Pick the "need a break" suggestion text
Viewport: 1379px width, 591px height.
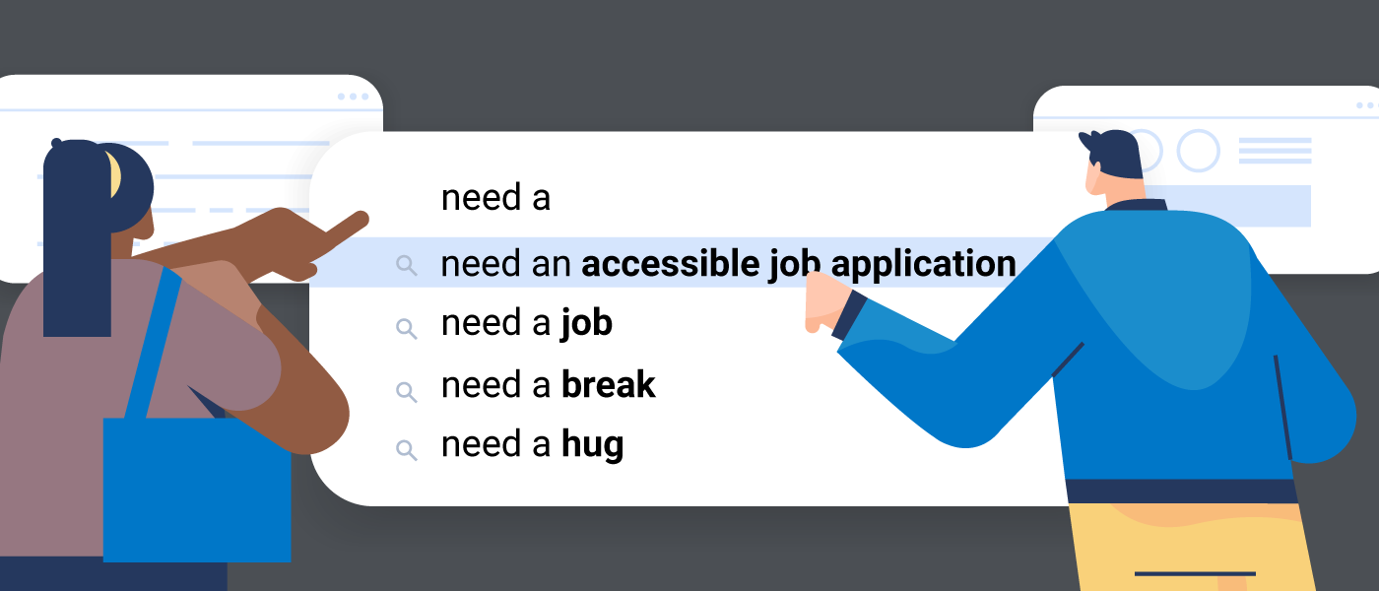click(x=549, y=385)
